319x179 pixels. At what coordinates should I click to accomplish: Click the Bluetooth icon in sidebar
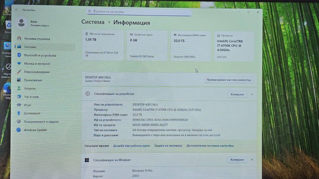click(19, 55)
